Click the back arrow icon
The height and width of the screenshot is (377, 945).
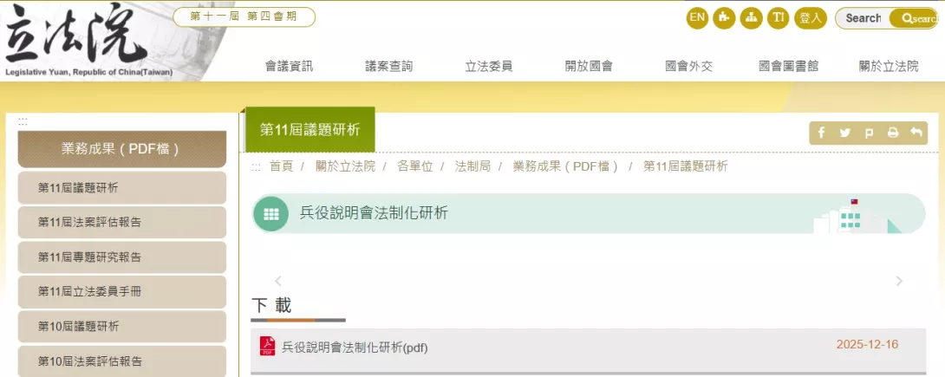tap(916, 133)
